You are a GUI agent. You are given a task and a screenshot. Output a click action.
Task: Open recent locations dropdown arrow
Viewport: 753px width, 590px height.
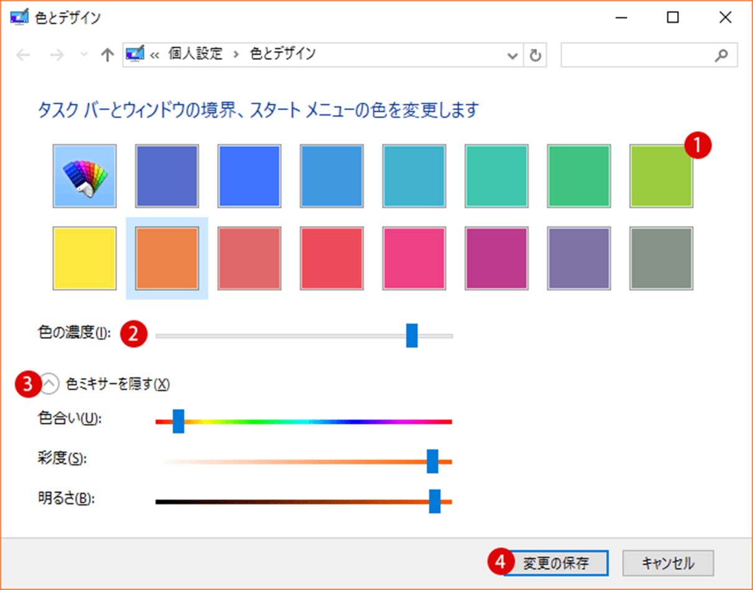(x=84, y=55)
